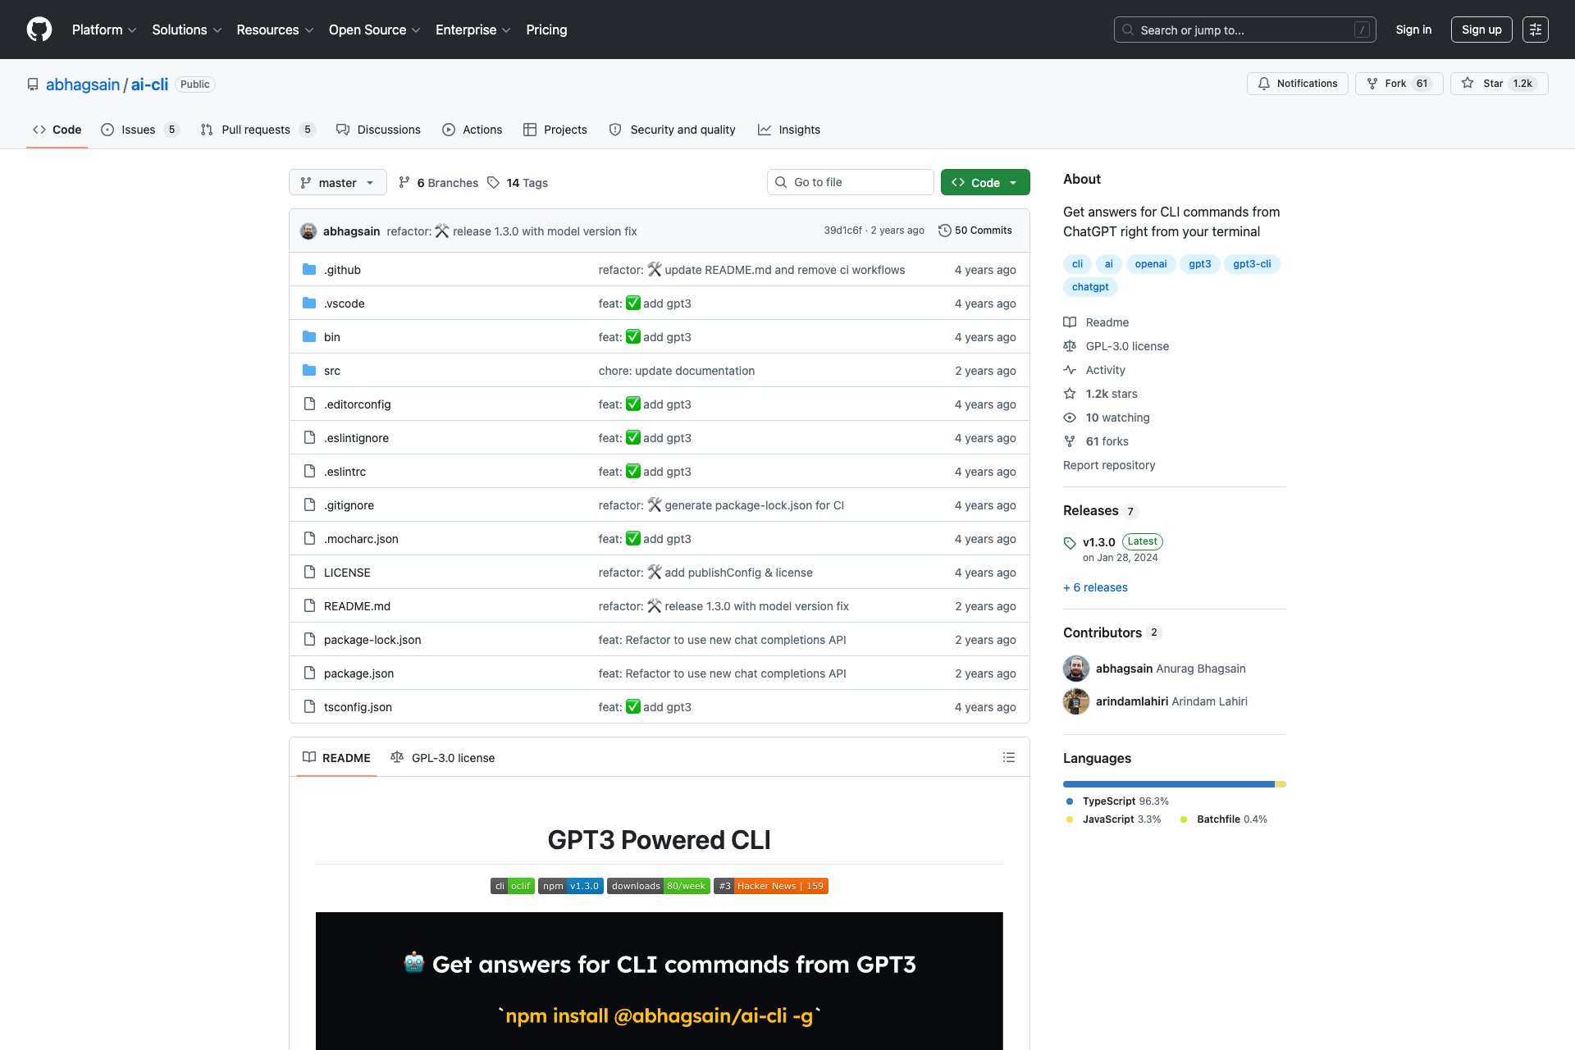This screenshot has height=1050, width=1575.
Task: Open the .github folder
Action: [342, 270]
